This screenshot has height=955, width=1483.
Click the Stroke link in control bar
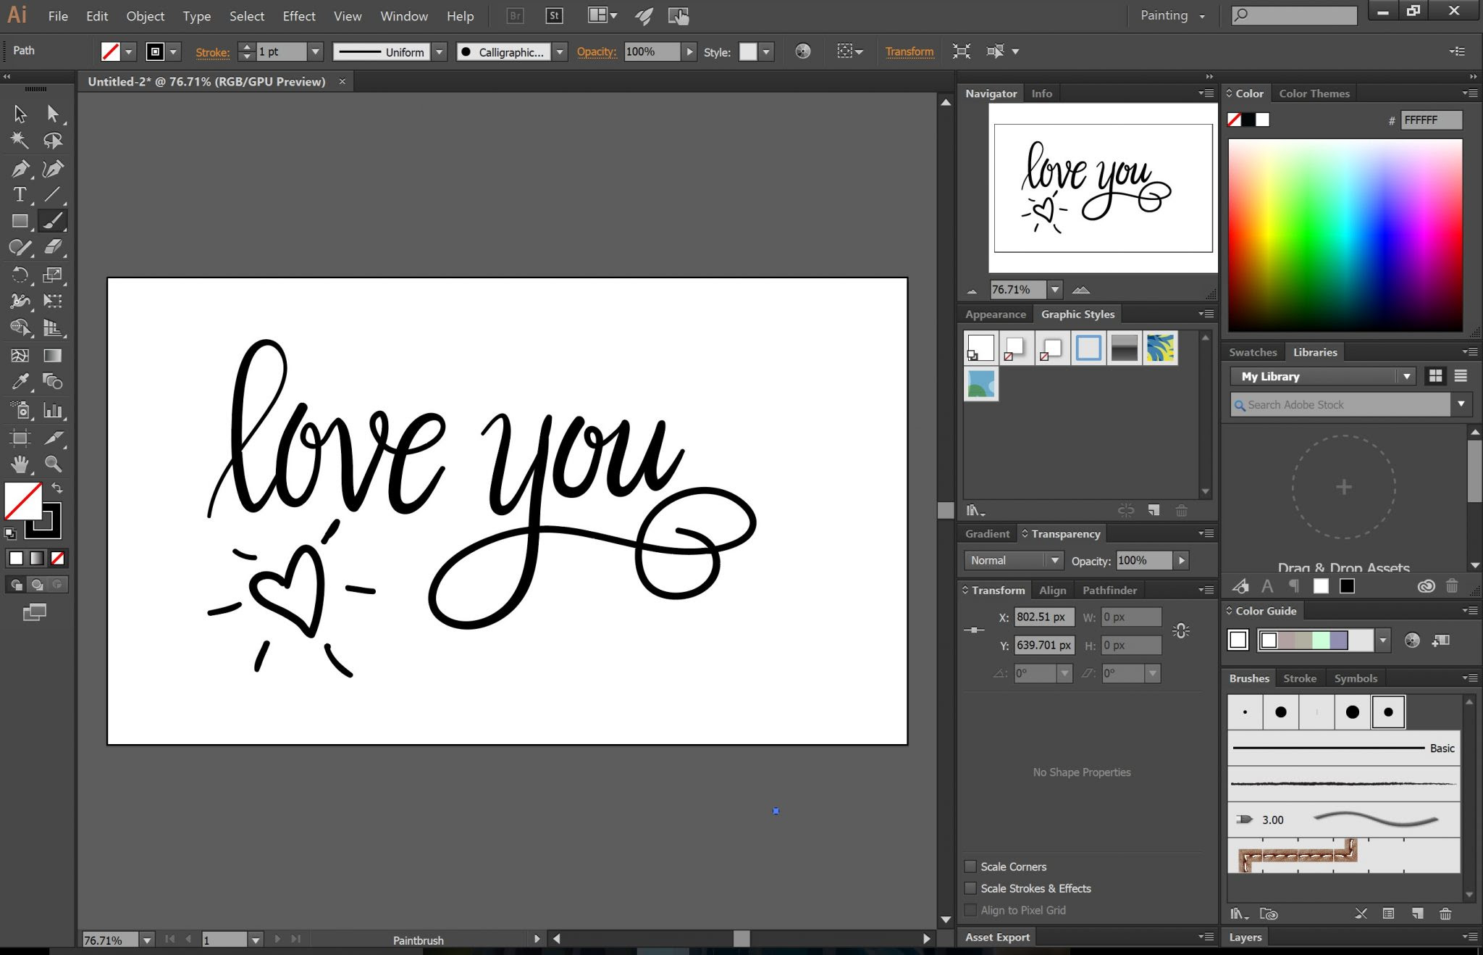[x=212, y=52]
